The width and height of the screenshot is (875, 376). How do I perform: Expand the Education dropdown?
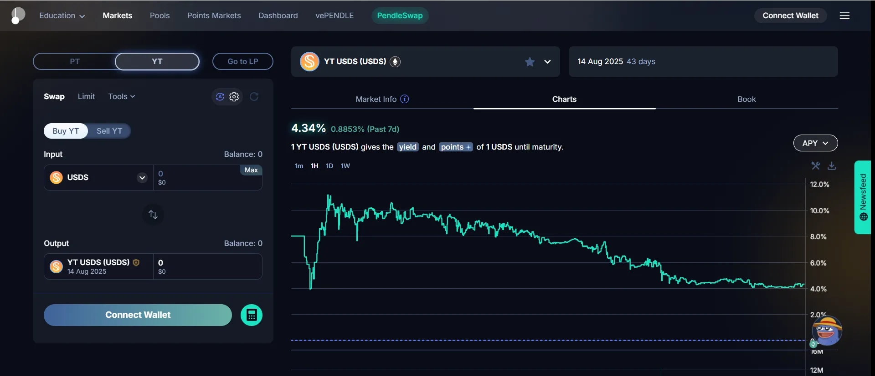pyautogui.click(x=62, y=15)
